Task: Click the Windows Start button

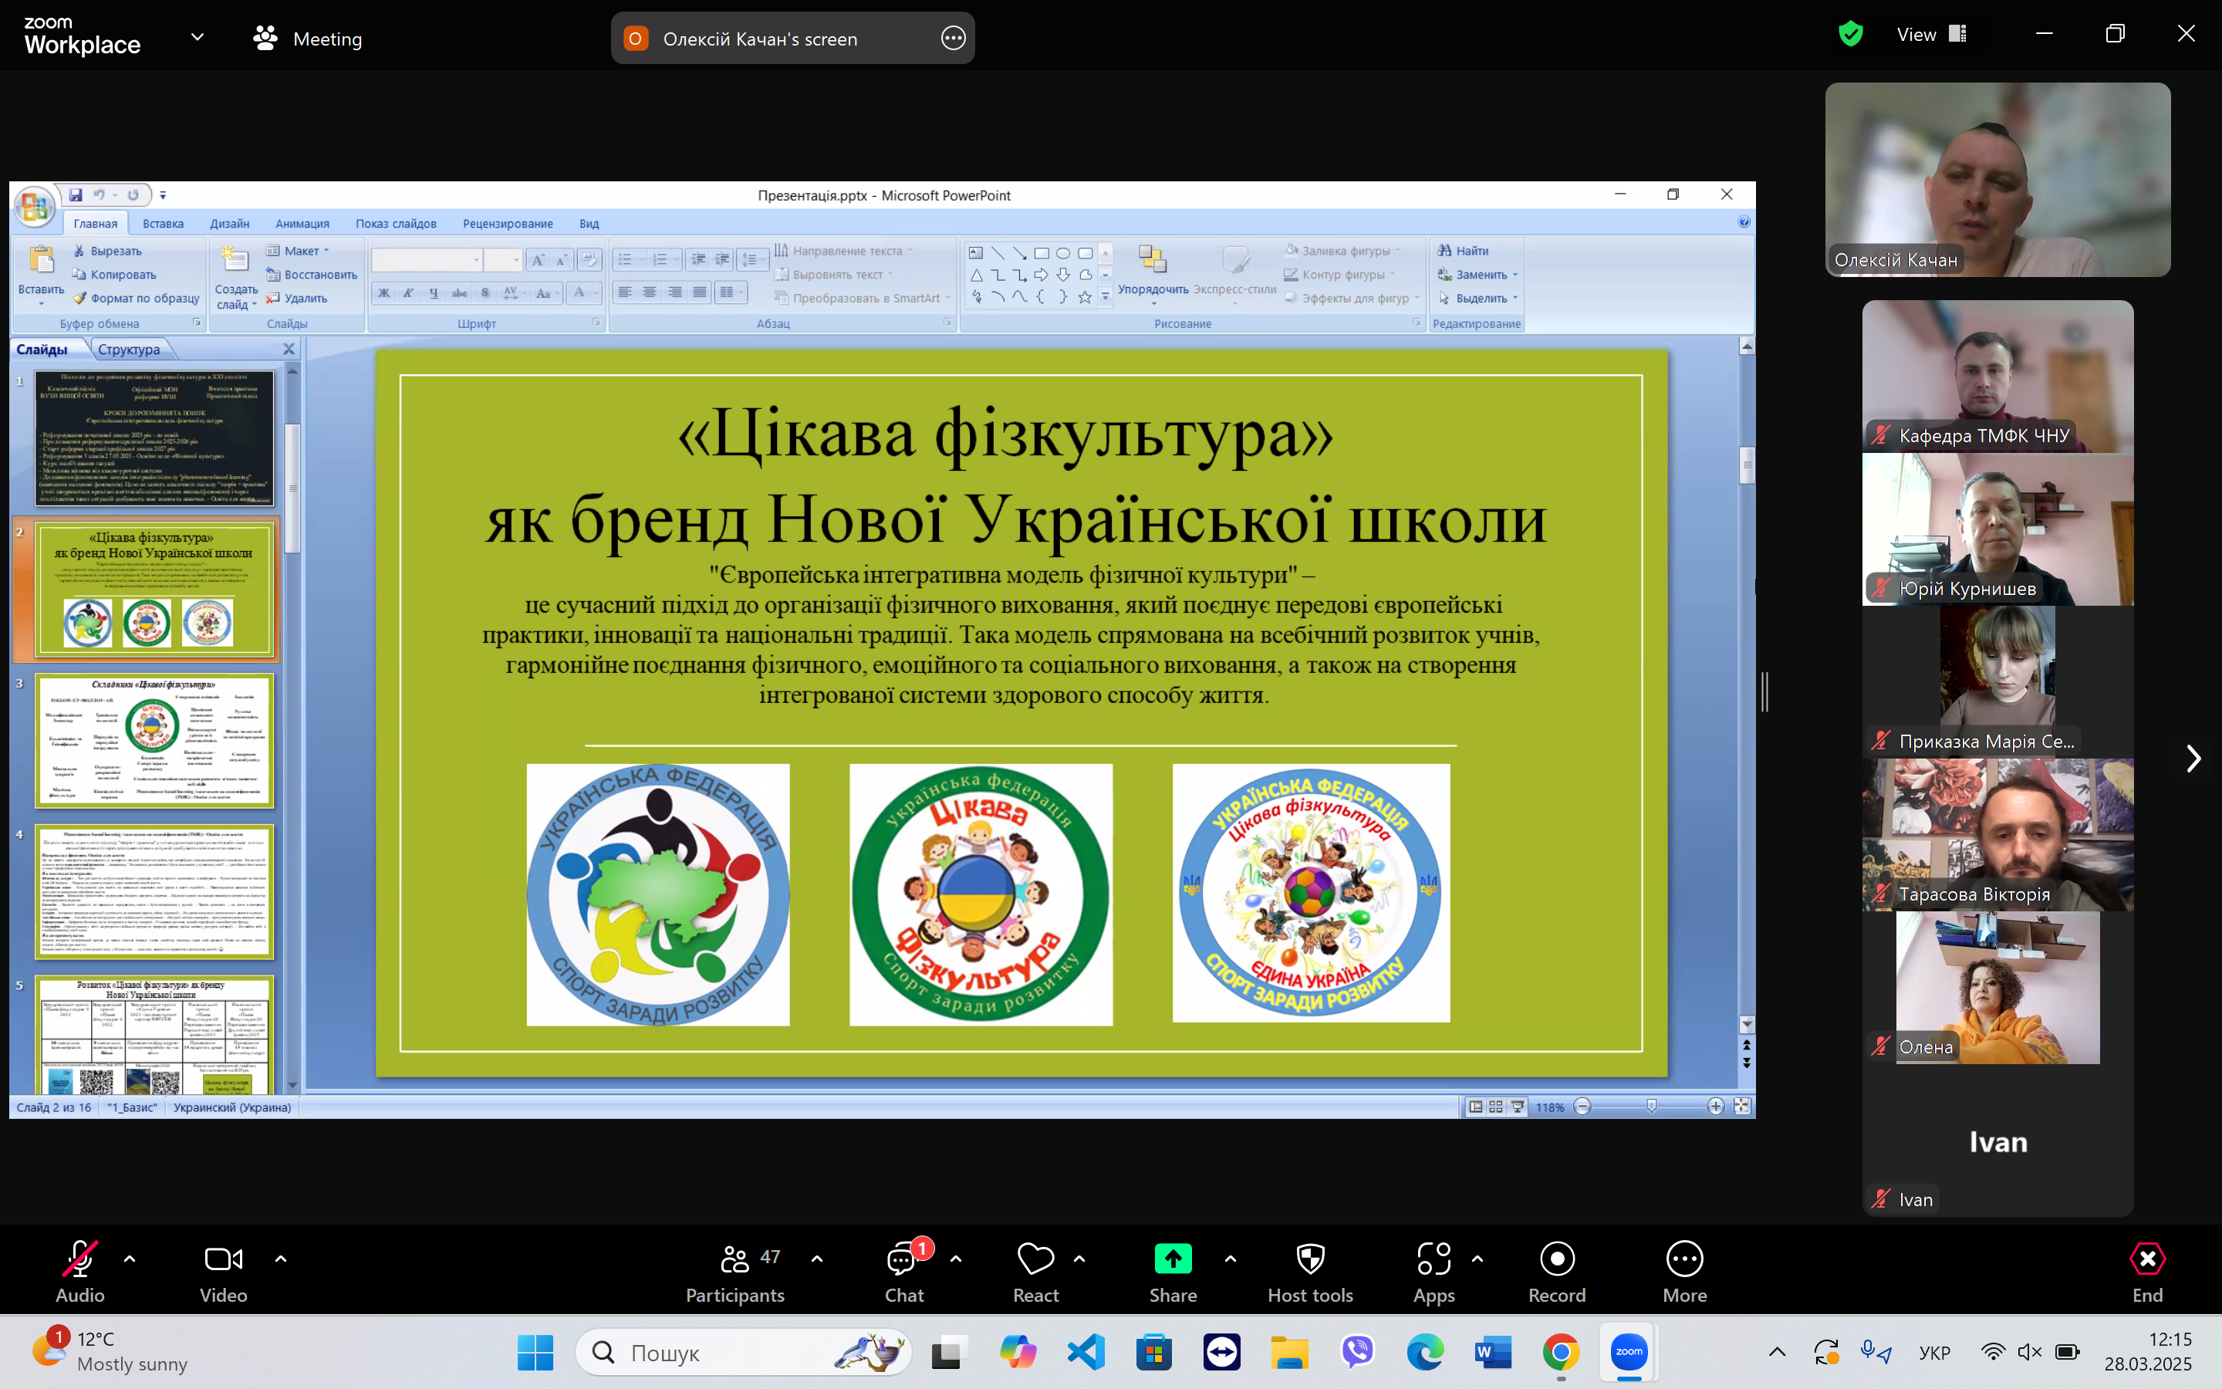Action: tap(535, 1352)
